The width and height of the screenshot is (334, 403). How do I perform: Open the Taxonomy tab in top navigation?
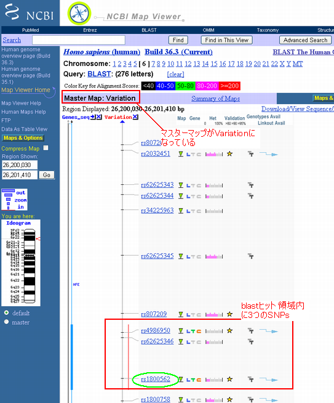click(268, 30)
